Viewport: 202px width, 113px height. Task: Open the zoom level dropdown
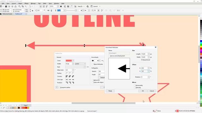coord(58,6)
